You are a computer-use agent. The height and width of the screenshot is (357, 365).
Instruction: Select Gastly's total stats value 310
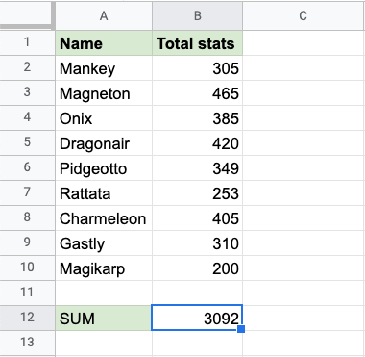198,243
